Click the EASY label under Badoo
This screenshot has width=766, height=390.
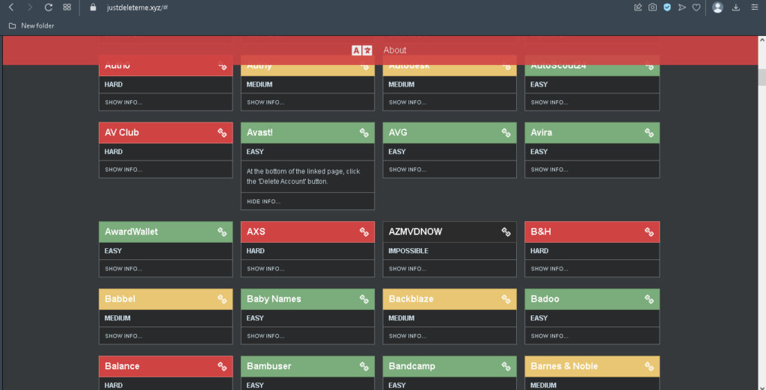click(539, 318)
